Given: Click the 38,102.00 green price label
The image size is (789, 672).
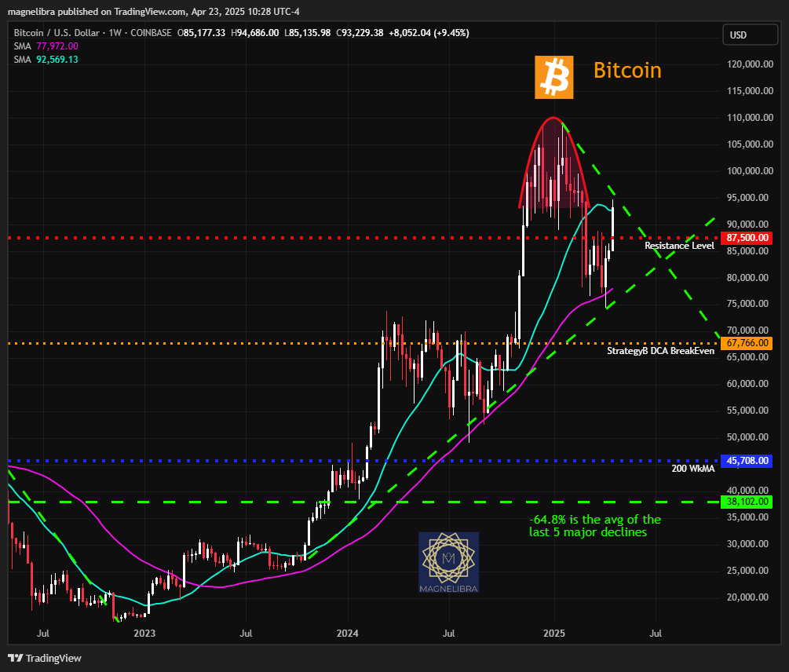Looking at the screenshot, I should click(747, 502).
